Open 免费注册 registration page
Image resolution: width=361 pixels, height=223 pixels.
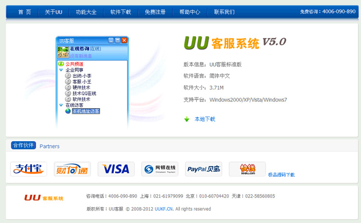tap(155, 12)
